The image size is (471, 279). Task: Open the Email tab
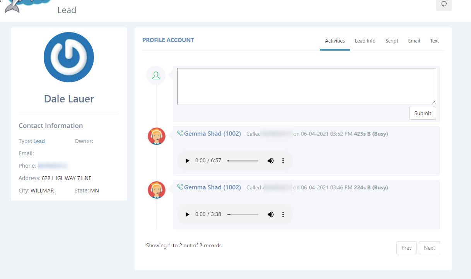pyautogui.click(x=414, y=41)
